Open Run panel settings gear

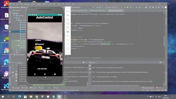click(84, 62)
